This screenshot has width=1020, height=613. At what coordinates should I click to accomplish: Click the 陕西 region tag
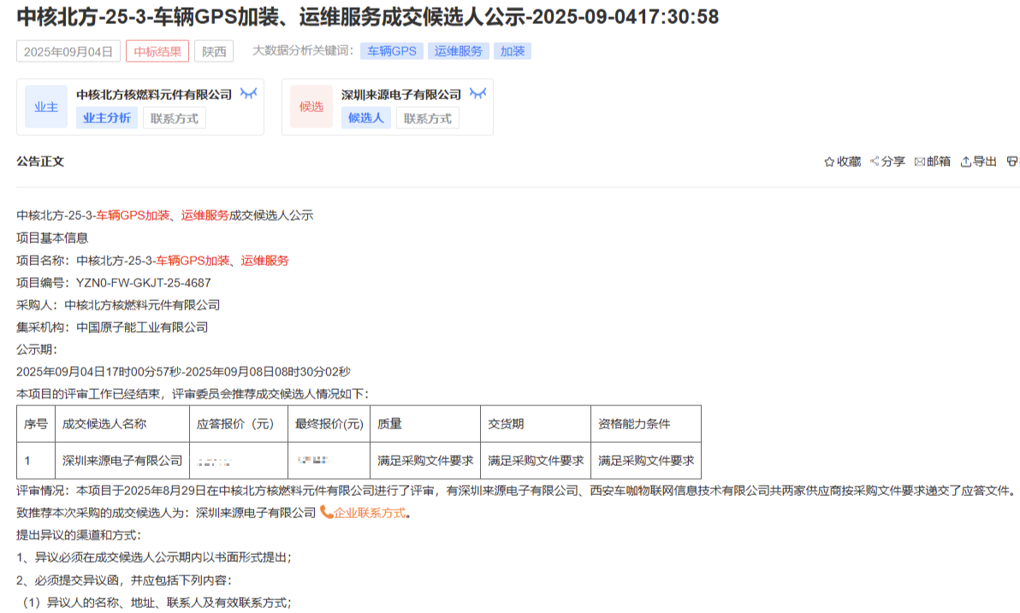[214, 51]
